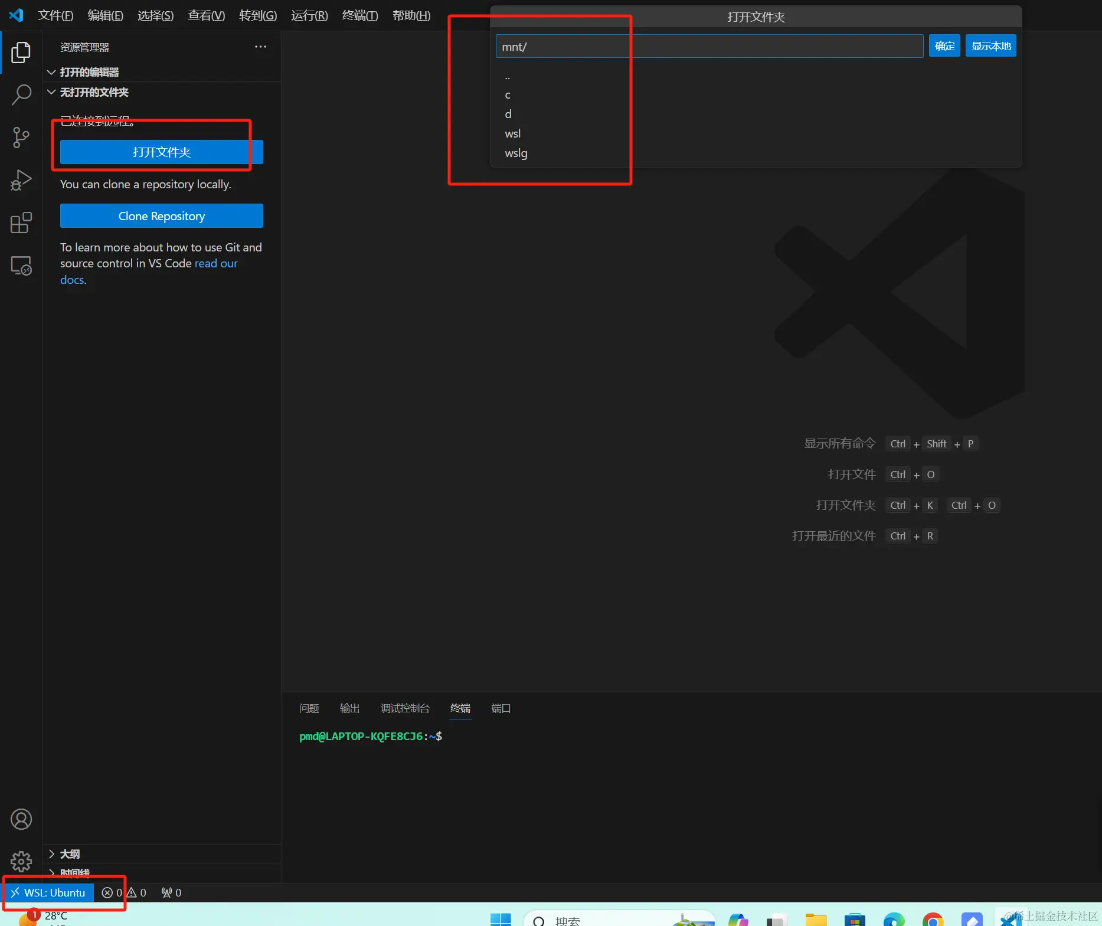
Task: Click the VS Code logo at top left
Action: (x=16, y=15)
